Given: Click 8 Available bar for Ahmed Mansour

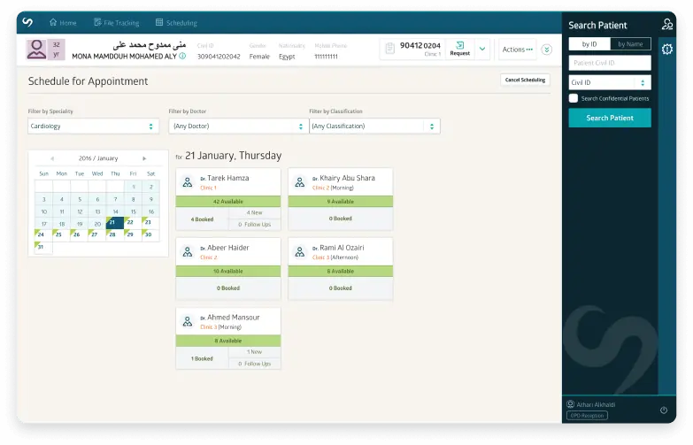Looking at the screenshot, I should [228, 341].
